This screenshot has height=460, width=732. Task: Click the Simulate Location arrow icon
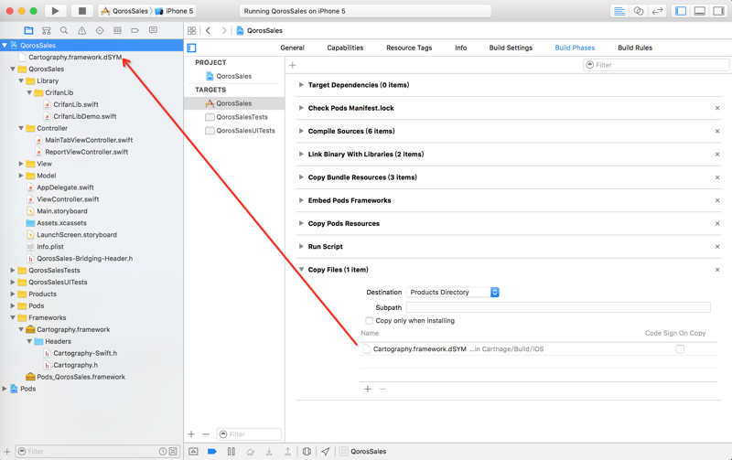pos(326,451)
